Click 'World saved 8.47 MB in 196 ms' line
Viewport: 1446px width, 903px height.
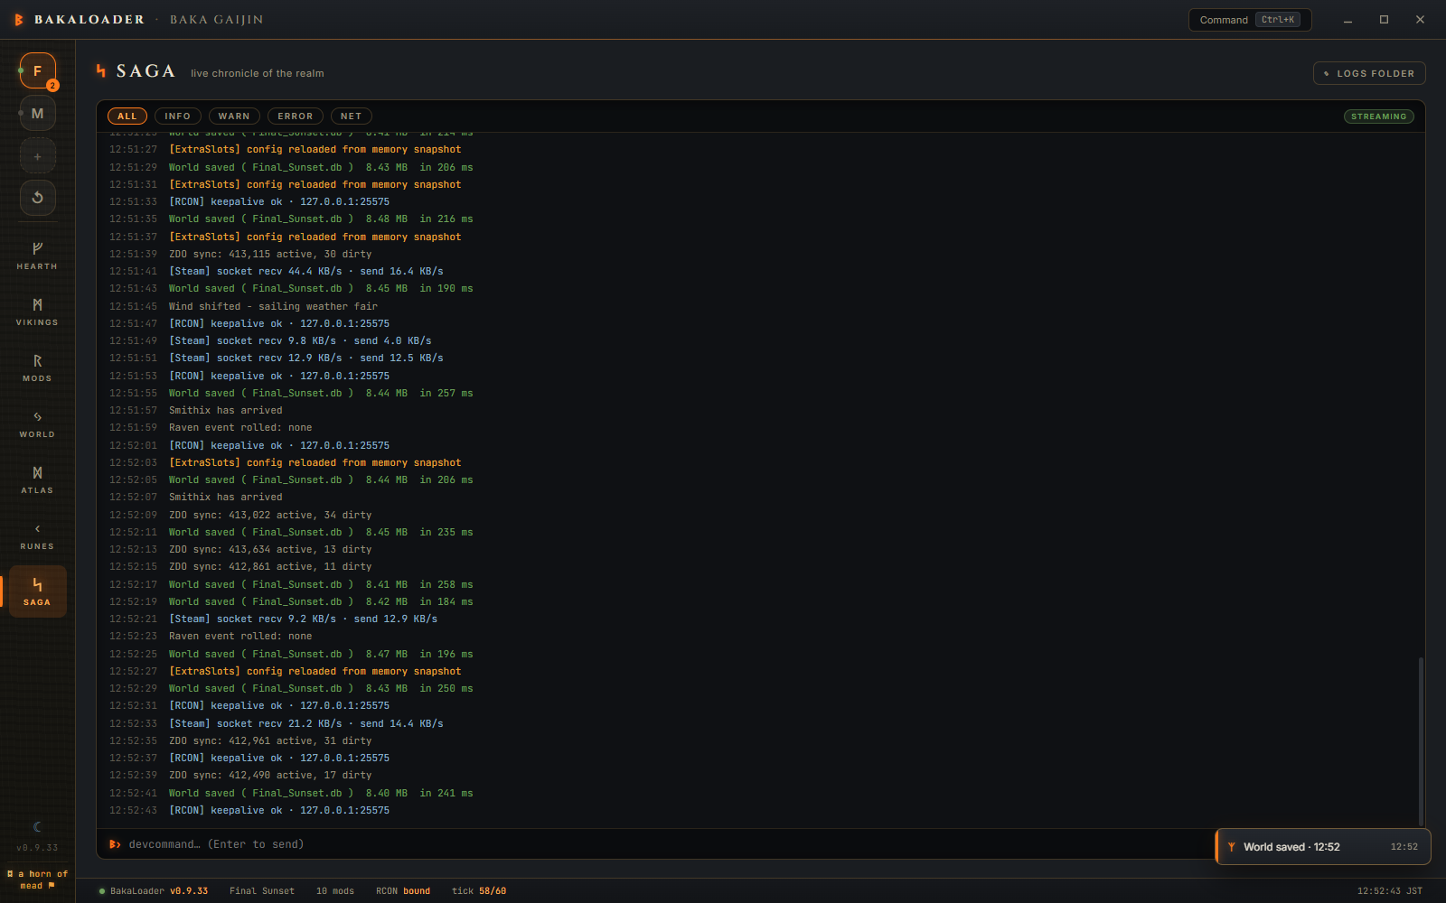pos(321,655)
